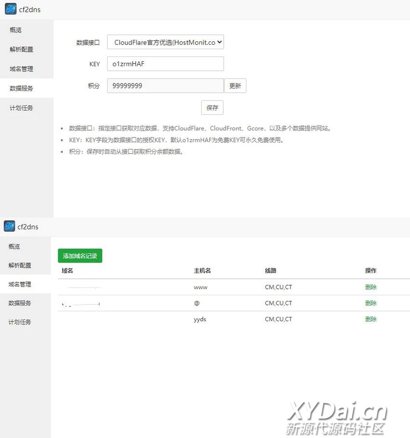Go to 域名管理 from the data service page sidebar
Viewport: 410px width, 438px height.
(x=21, y=69)
